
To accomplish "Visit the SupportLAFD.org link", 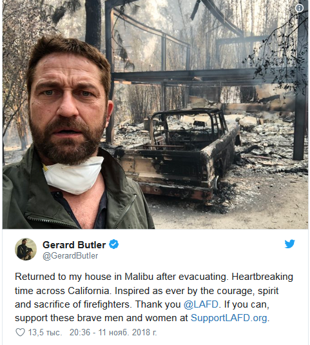I will coord(229,318).
